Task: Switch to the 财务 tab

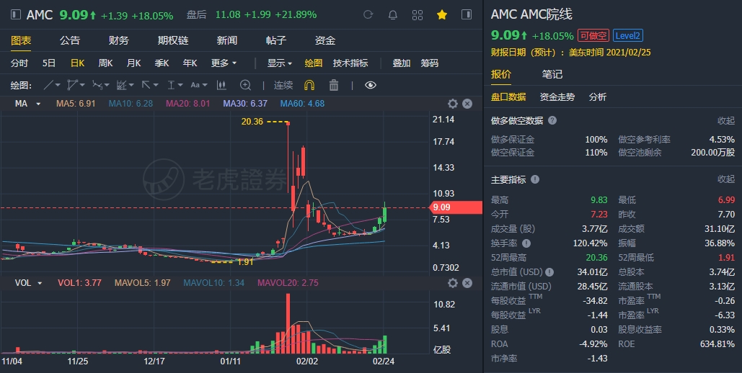Action: [x=119, y=40]
